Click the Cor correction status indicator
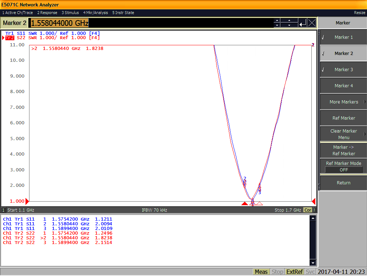 click(308, 210)
